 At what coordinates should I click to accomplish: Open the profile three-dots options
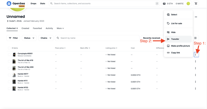tap(196, 17)
